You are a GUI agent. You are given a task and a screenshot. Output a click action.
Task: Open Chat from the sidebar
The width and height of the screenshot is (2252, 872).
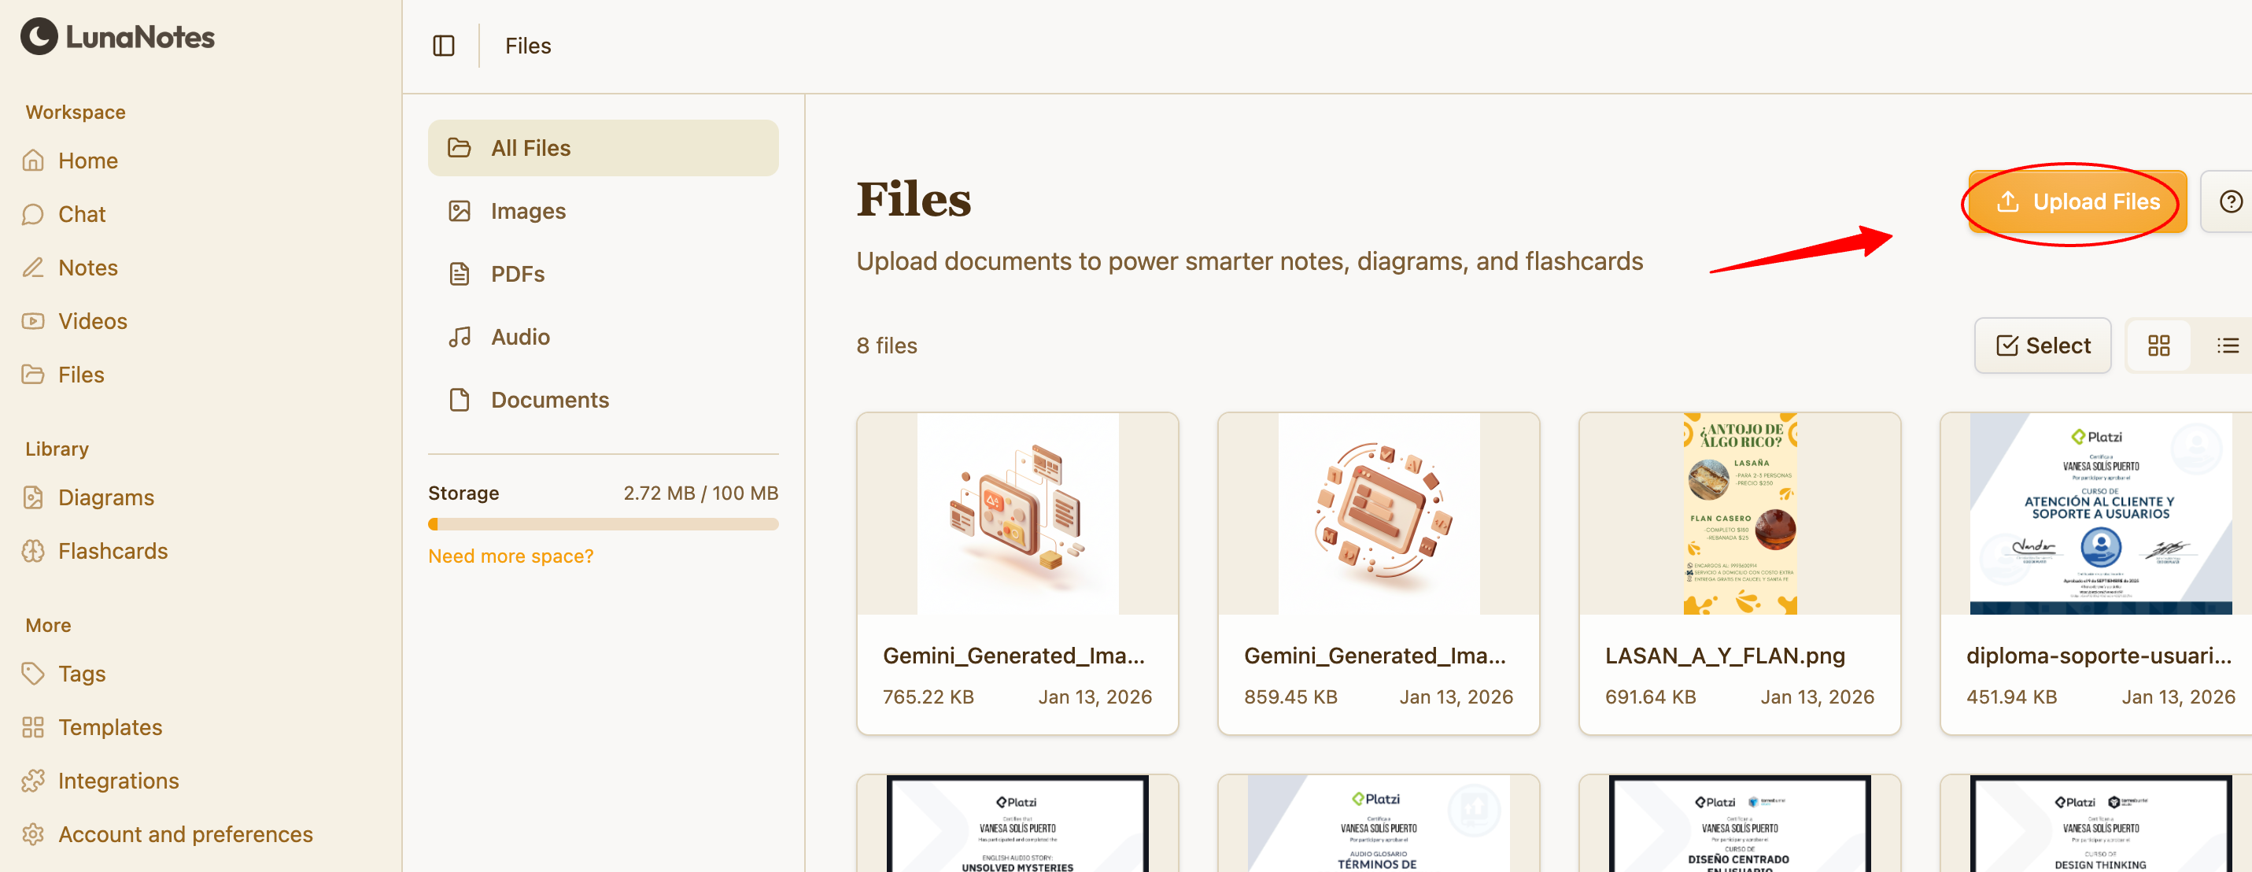(81, 214)
